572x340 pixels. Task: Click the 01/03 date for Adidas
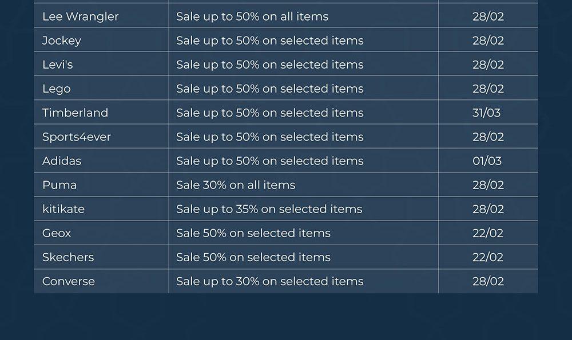(x=487, y=161)
